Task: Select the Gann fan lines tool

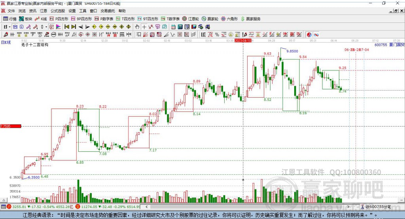Action: click(146, 34)
